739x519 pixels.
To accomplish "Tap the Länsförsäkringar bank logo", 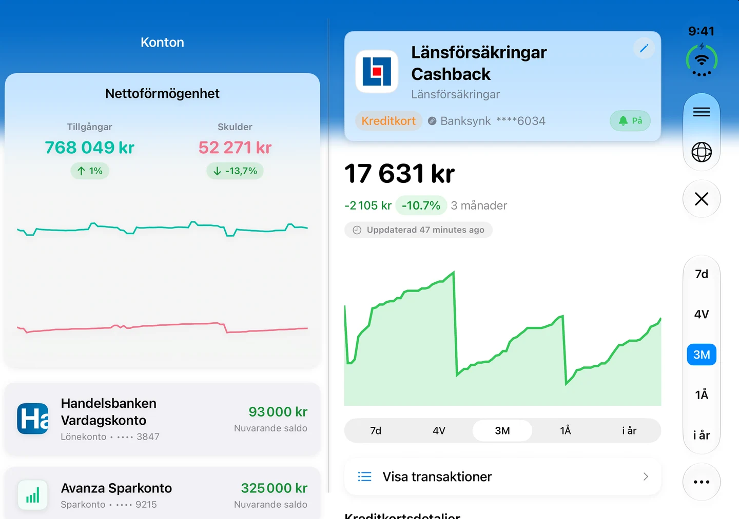I will (x=377, y=71).
